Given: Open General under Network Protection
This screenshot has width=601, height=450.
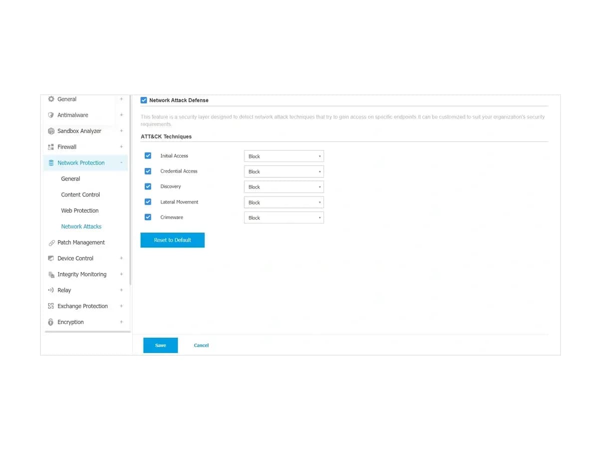Looking at the screenshot, I should (71, 179).
